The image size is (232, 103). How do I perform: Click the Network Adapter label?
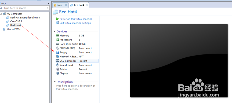coord(69,57)
